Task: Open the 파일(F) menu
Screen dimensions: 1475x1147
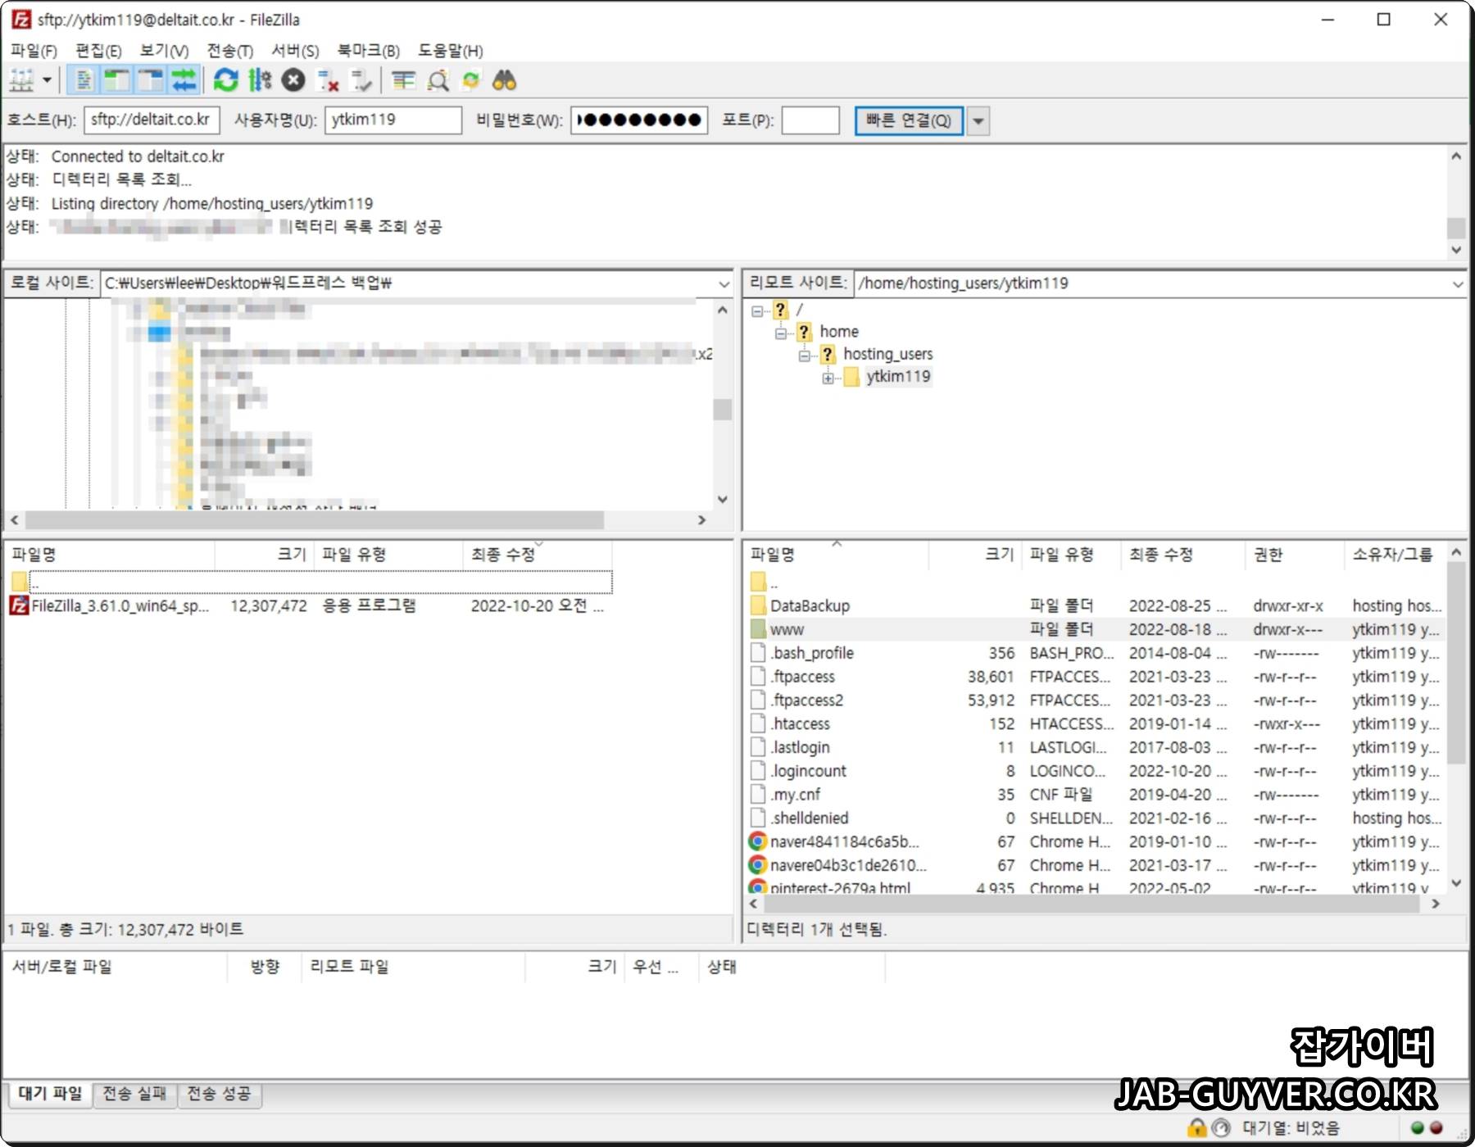Action: pyautogui.click(x=34, y=51)
